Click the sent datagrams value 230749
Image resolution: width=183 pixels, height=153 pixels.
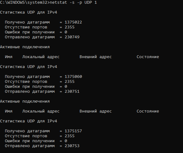click(x=72, y=37)
